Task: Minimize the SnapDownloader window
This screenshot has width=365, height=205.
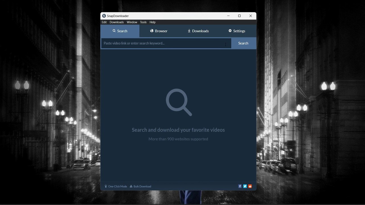Action: (228, 16)
